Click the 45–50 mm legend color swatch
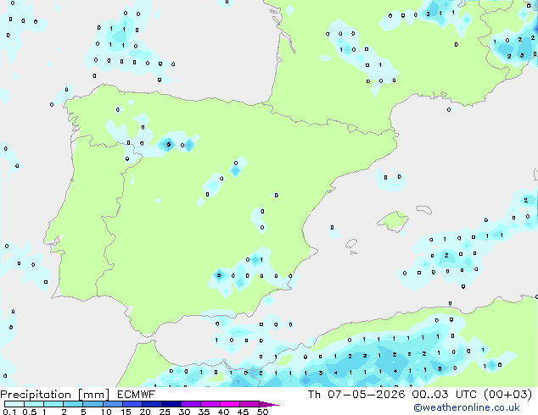538x415 pixels. (249, 404)
